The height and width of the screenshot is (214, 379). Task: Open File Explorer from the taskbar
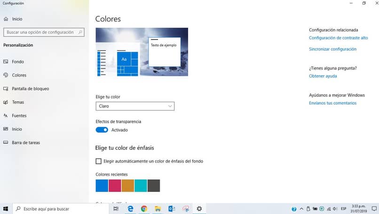158,209
